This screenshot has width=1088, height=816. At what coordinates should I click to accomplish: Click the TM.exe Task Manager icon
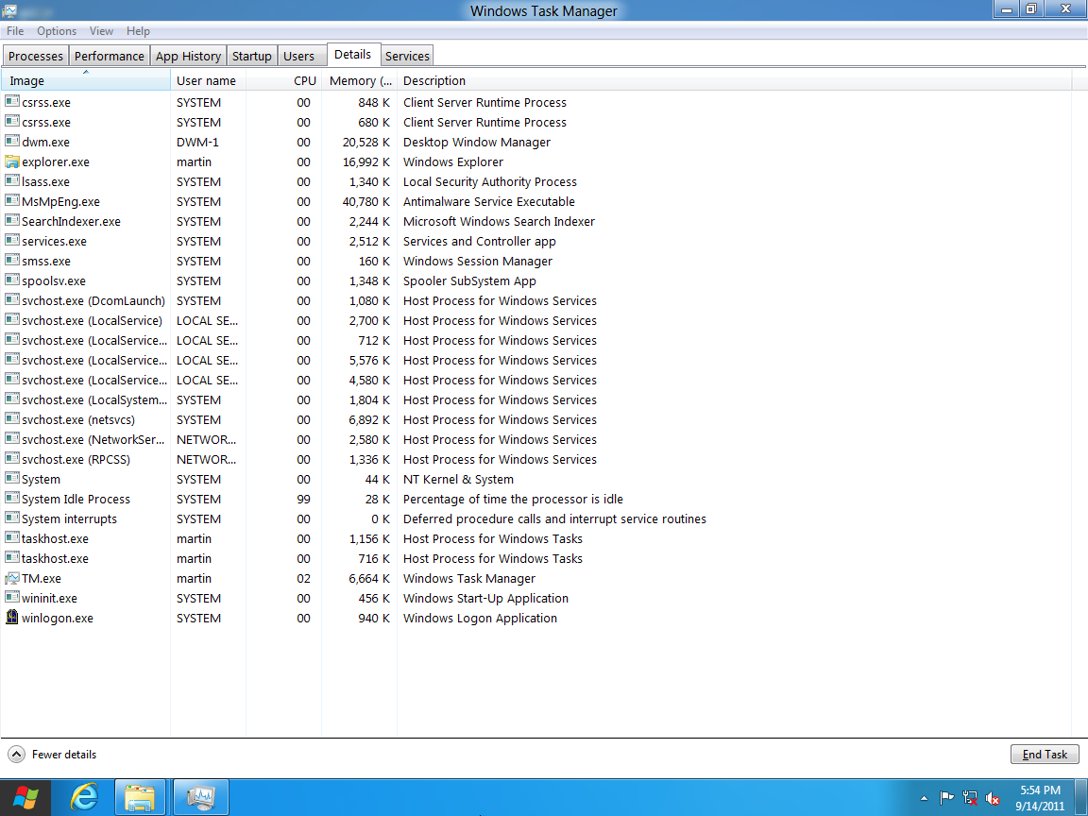pos(11,578)
